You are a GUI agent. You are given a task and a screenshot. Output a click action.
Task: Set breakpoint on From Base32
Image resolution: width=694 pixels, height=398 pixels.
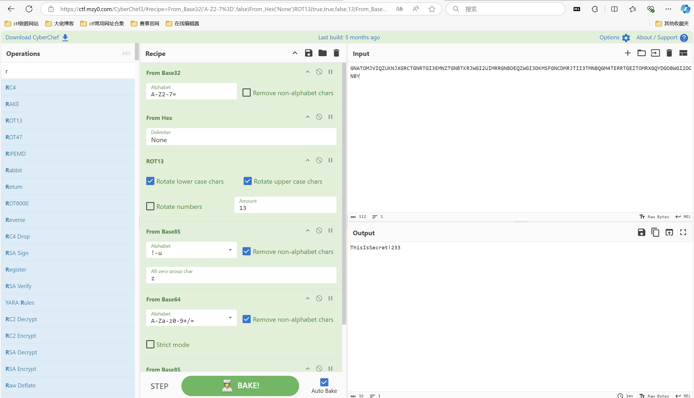330,72
